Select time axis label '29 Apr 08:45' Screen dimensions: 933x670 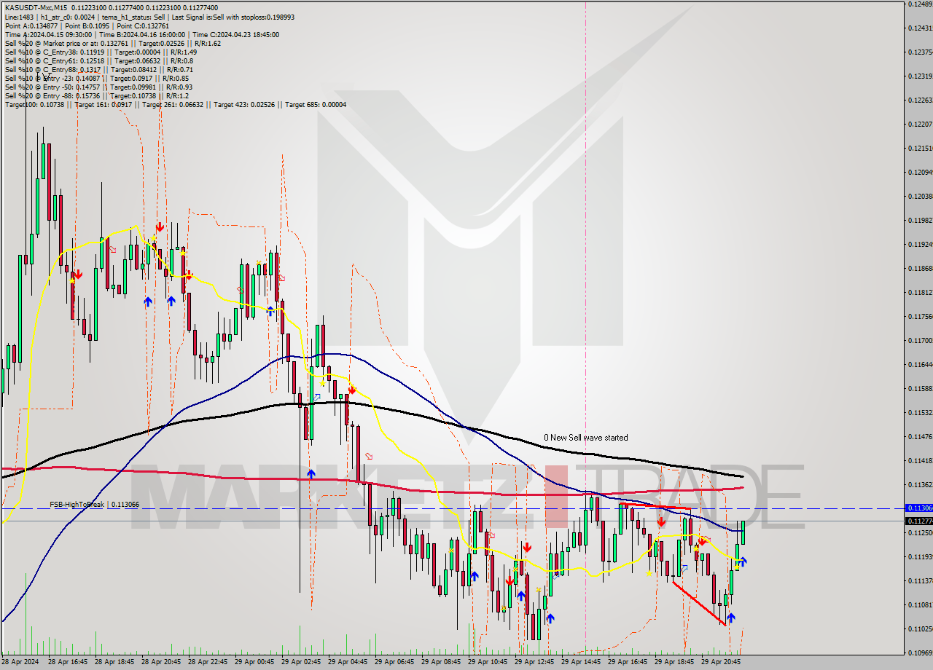440,662
